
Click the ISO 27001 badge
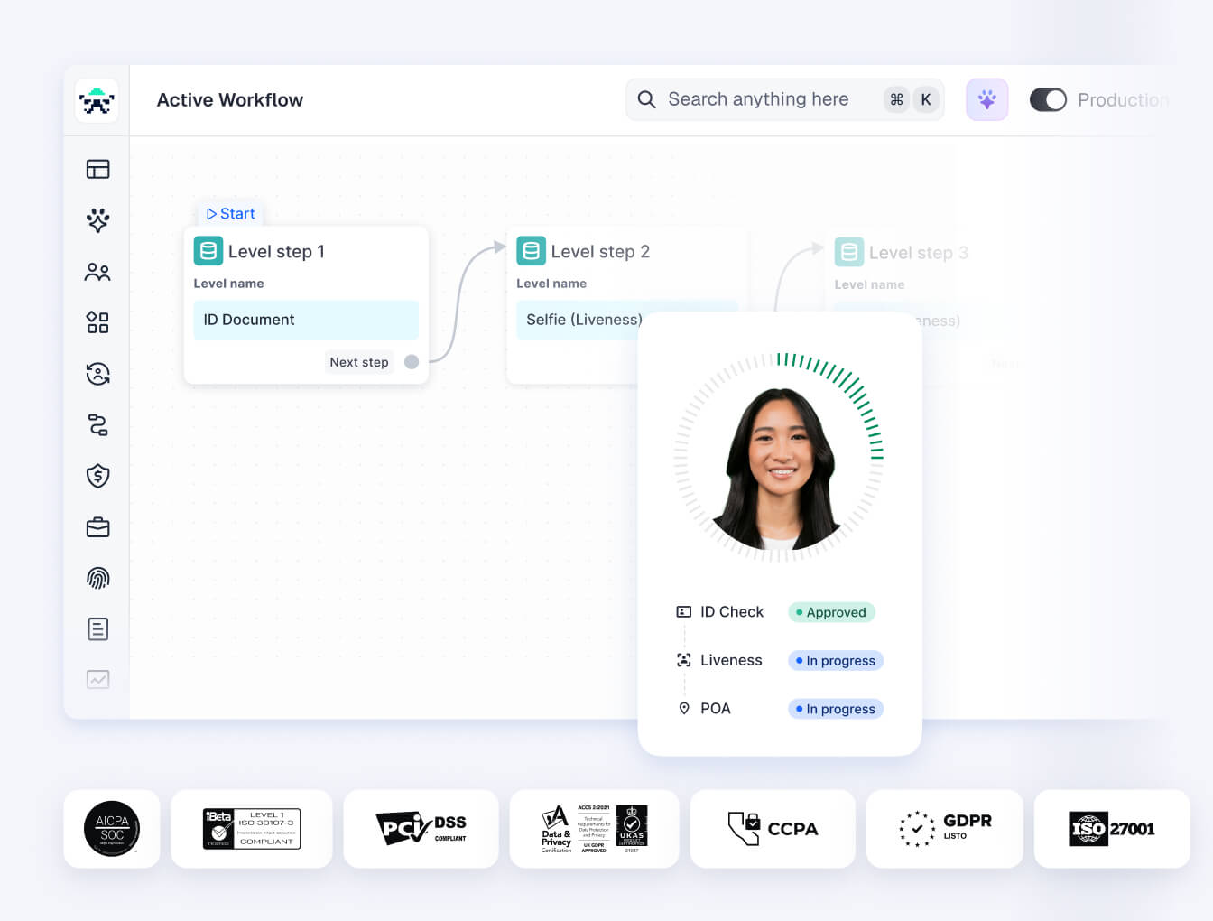(1112, 829)
